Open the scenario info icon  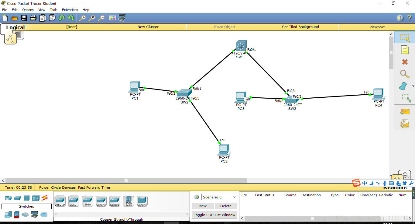(196, 197)
